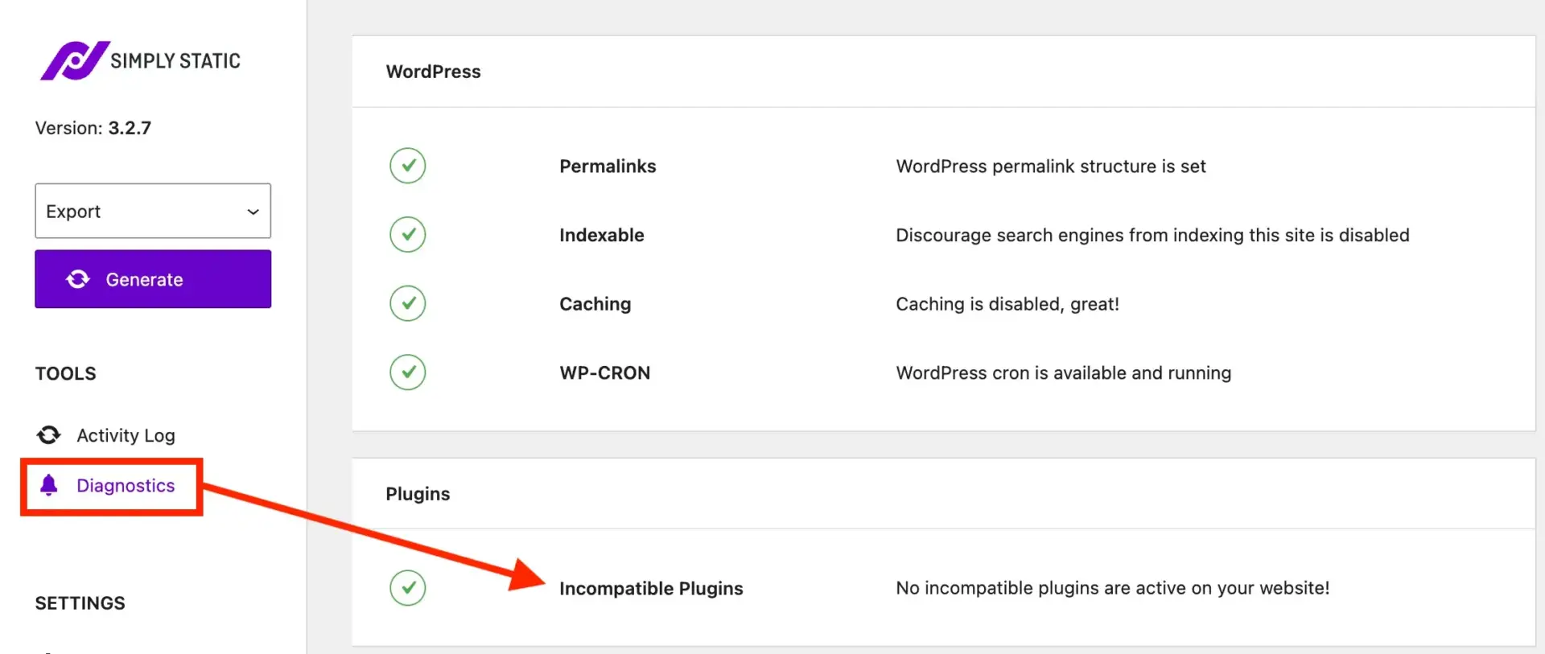This screenshot has width=1545, height=654.
Task: Expand the Plugins diagnostics section
Action: click(418, 493)
